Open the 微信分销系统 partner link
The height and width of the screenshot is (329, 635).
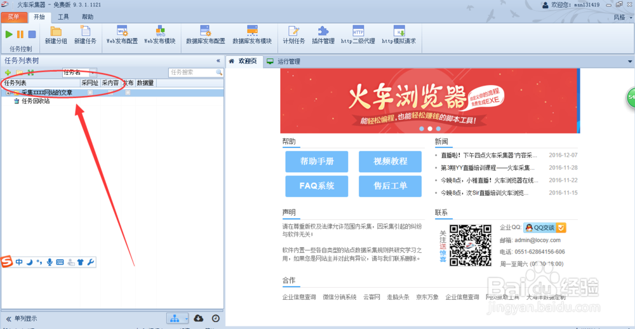coord(339,297)
